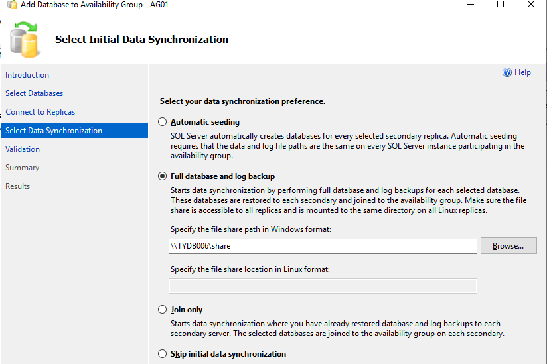547x364 pixels.
Task: Open the Help link
Action: pos(522,73)
